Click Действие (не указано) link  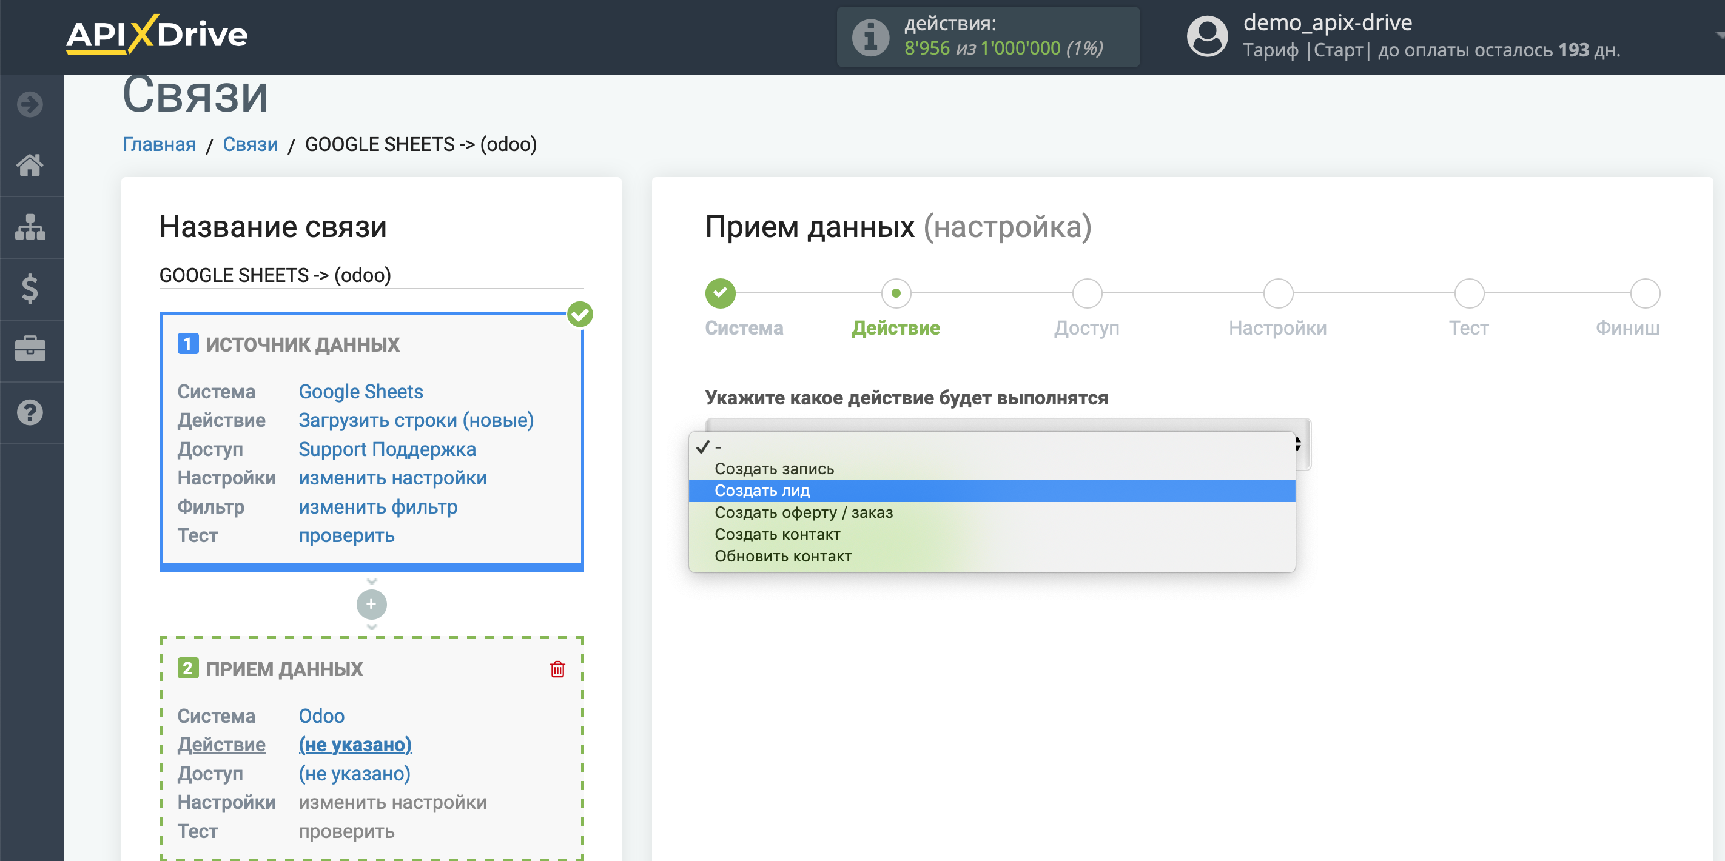(x=355, y=745)
